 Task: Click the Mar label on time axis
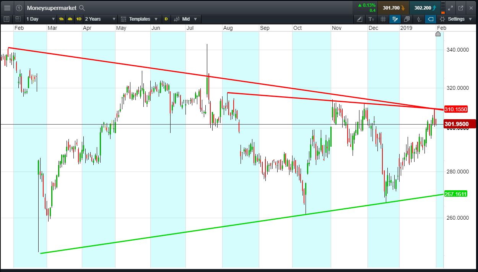point(52,28)
